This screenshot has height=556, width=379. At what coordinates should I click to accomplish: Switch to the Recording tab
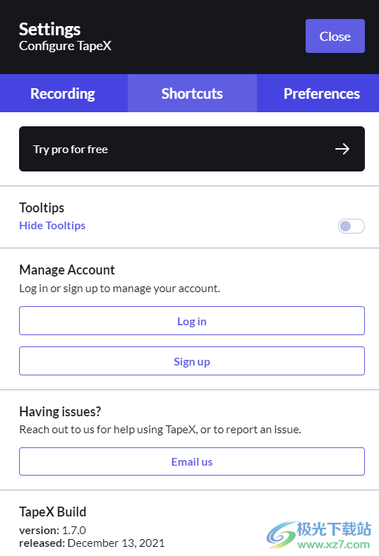click(63, 94)
